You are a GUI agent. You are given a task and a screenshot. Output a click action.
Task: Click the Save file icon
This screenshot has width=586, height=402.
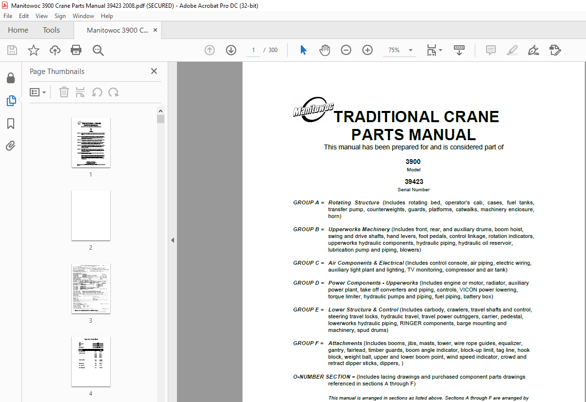click(12, 50)
